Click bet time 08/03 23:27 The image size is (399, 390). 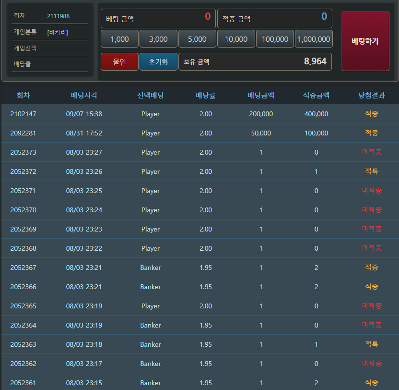(x=84, y=152)
